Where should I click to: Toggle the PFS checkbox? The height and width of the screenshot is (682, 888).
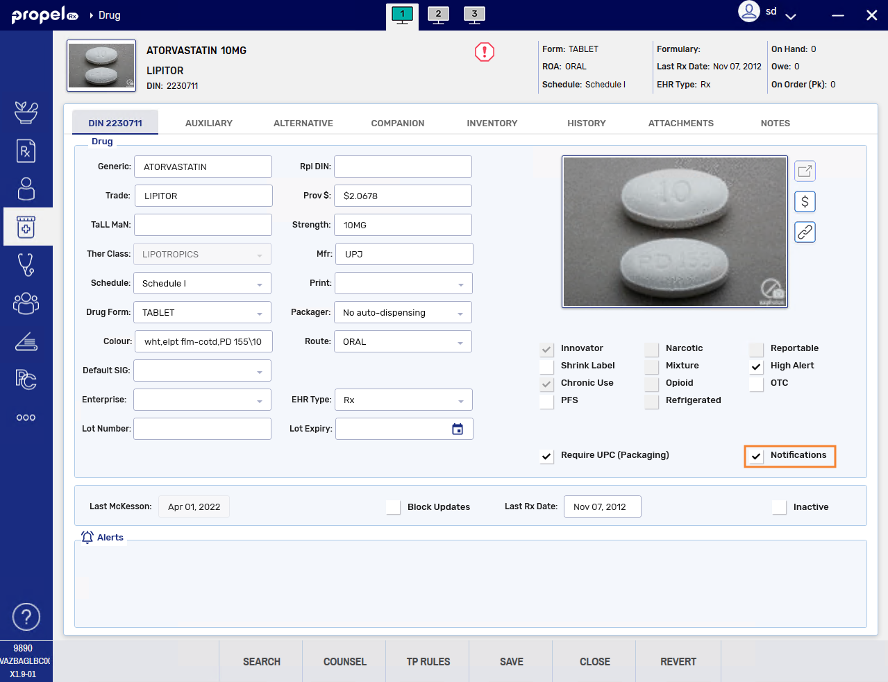pos(547,401)
